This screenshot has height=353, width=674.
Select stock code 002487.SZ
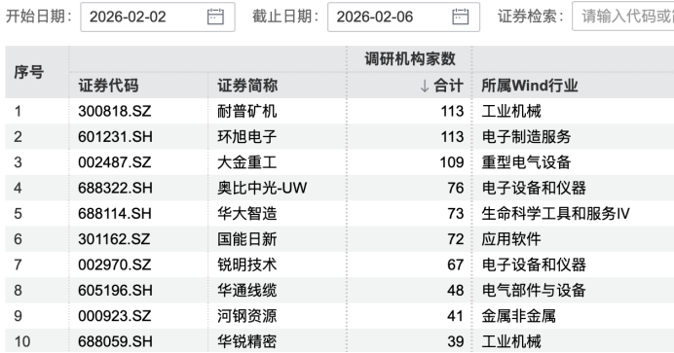115,162
